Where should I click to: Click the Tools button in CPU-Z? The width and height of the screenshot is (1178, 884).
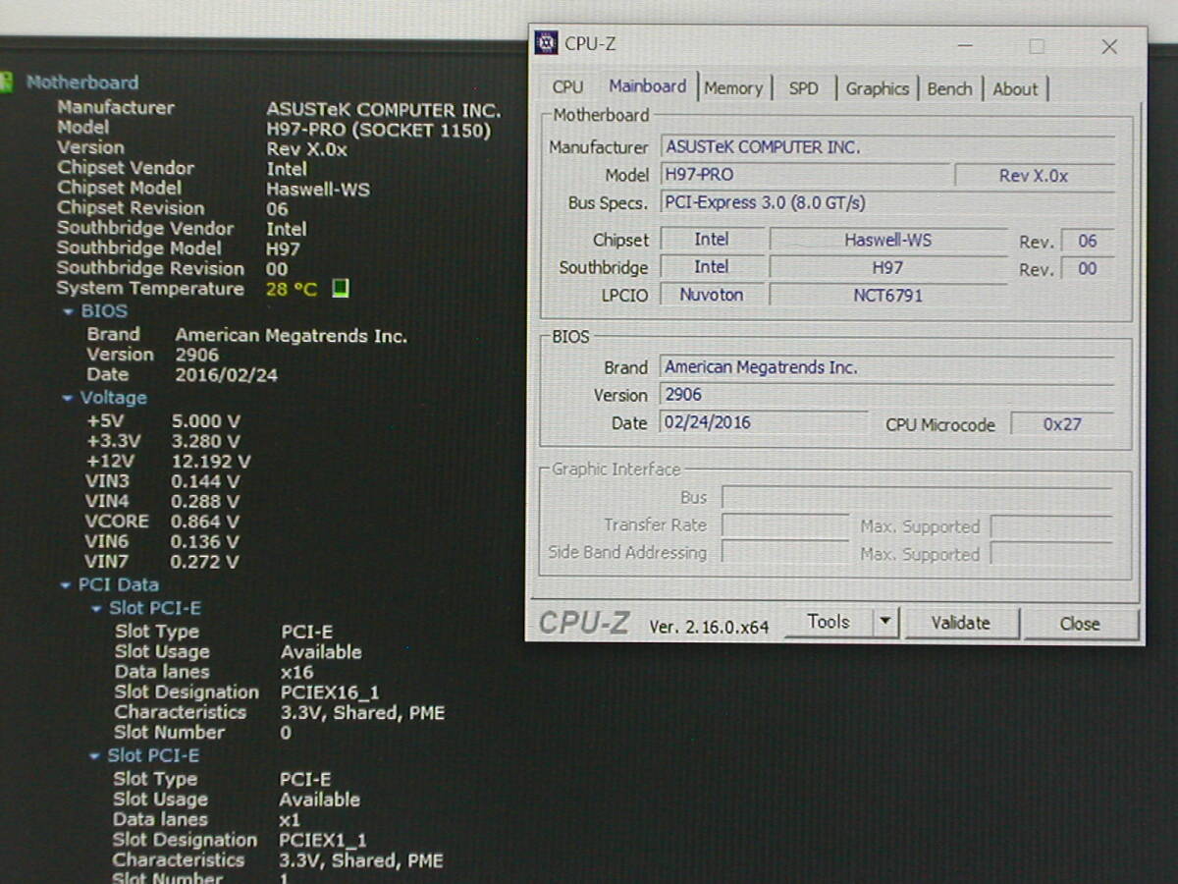tap(828, 622)
